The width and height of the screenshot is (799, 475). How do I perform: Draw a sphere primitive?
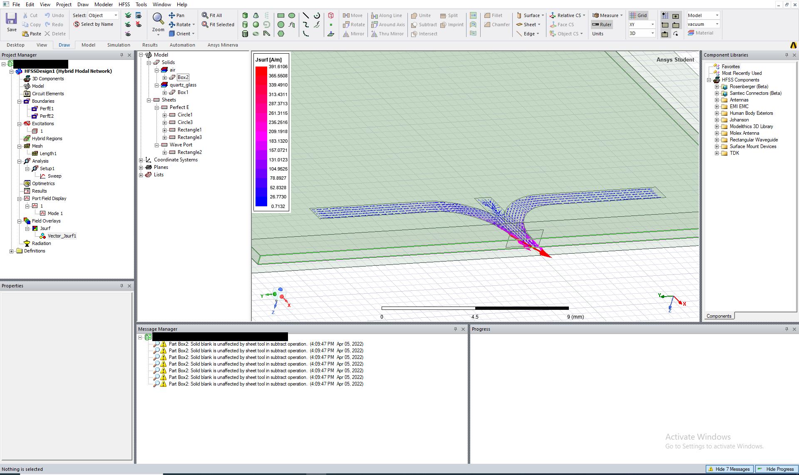(256, 25)
